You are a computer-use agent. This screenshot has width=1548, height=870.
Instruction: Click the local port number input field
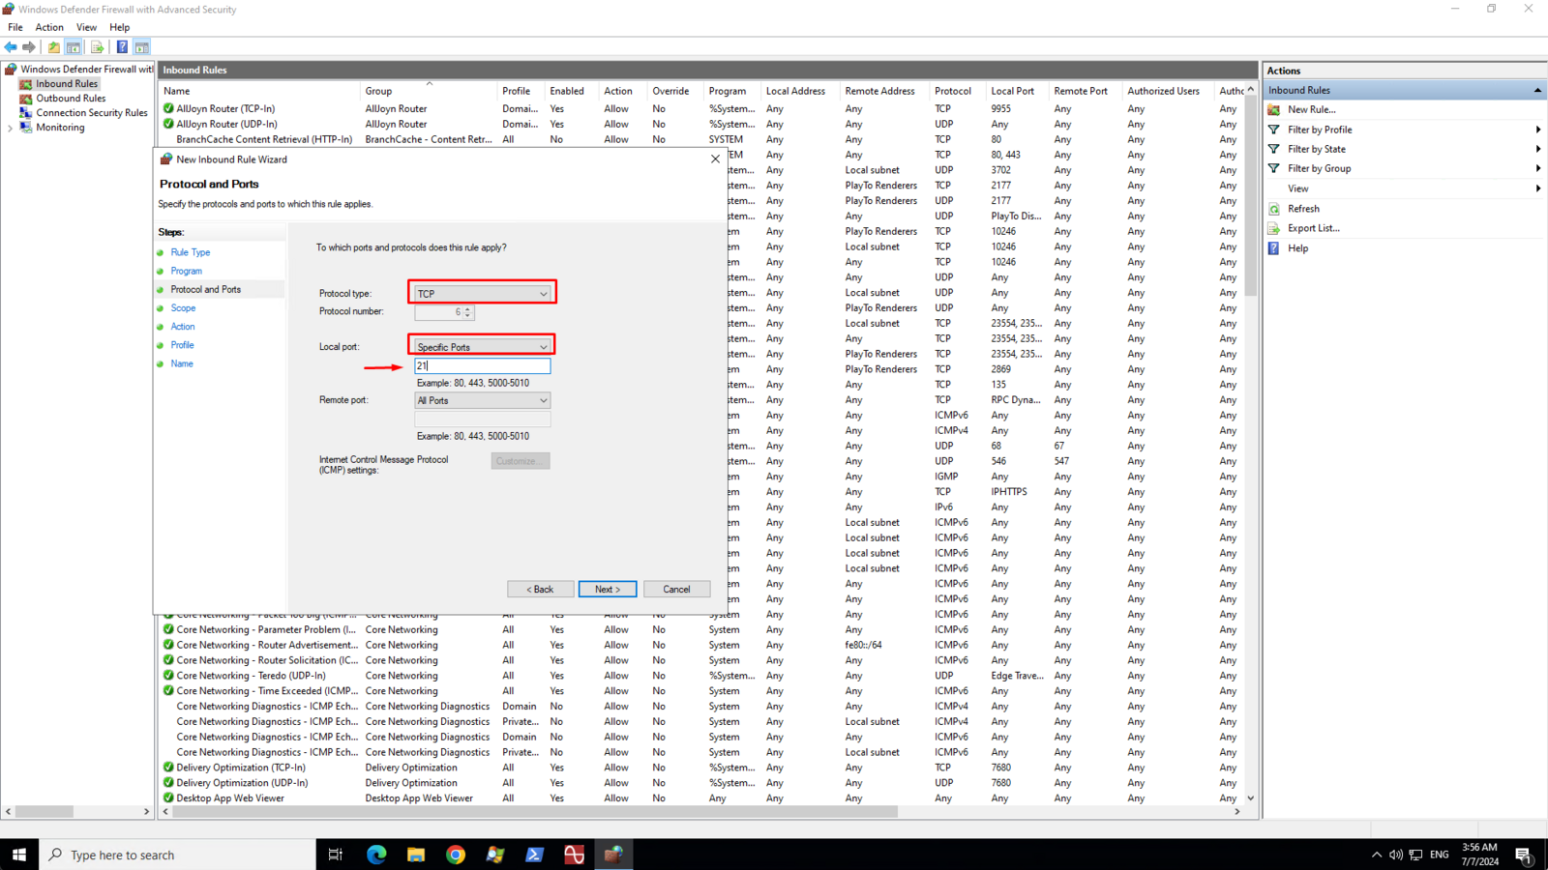(482, 366)
